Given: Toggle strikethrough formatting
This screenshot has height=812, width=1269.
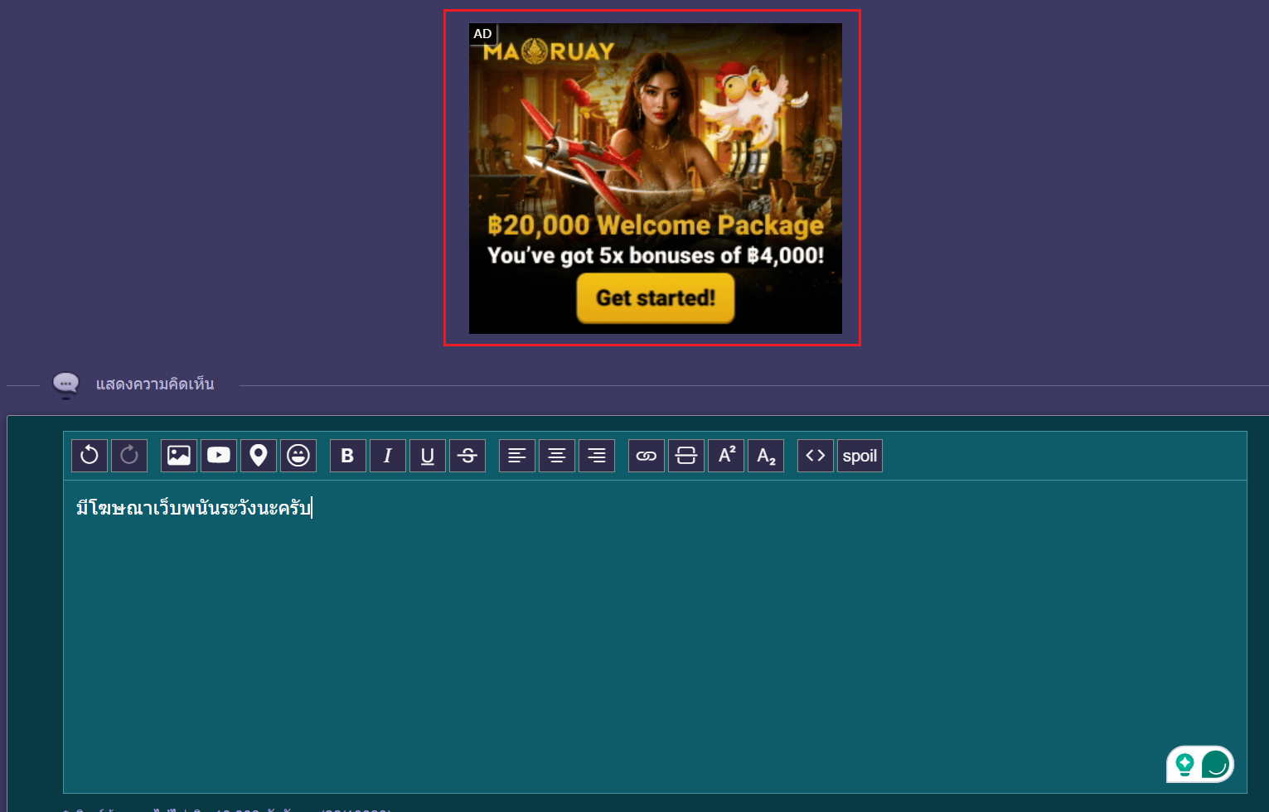Looking at the screenshot, I should [467, 456].
